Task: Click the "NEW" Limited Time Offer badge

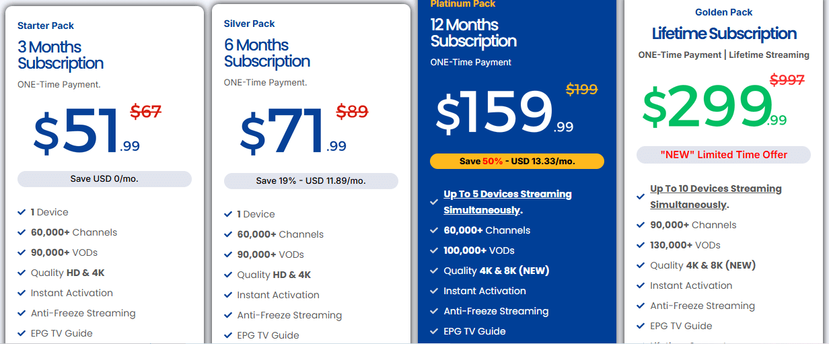Action: pos(723,155)
